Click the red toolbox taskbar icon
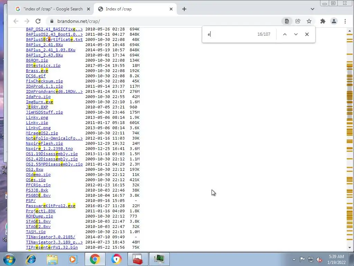The height and width of the screenshot is (266, 354). pos(138,259)
